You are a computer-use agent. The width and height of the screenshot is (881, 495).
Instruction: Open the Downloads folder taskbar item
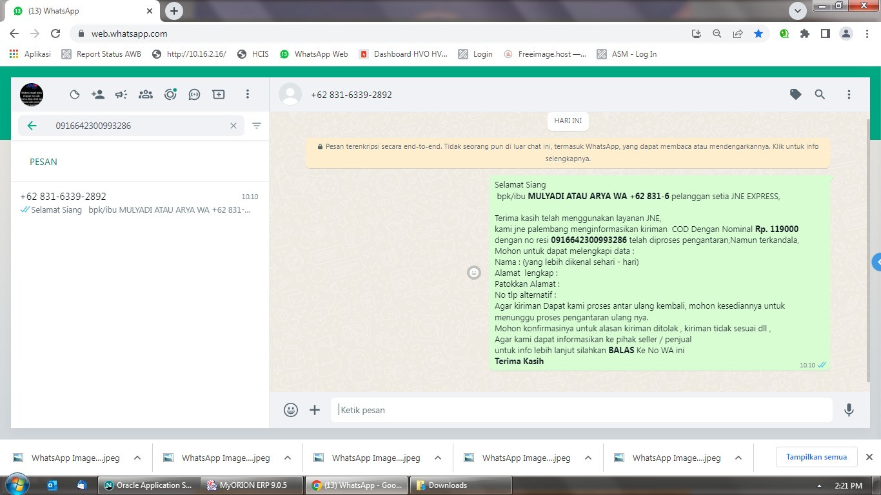pos(462,485)
